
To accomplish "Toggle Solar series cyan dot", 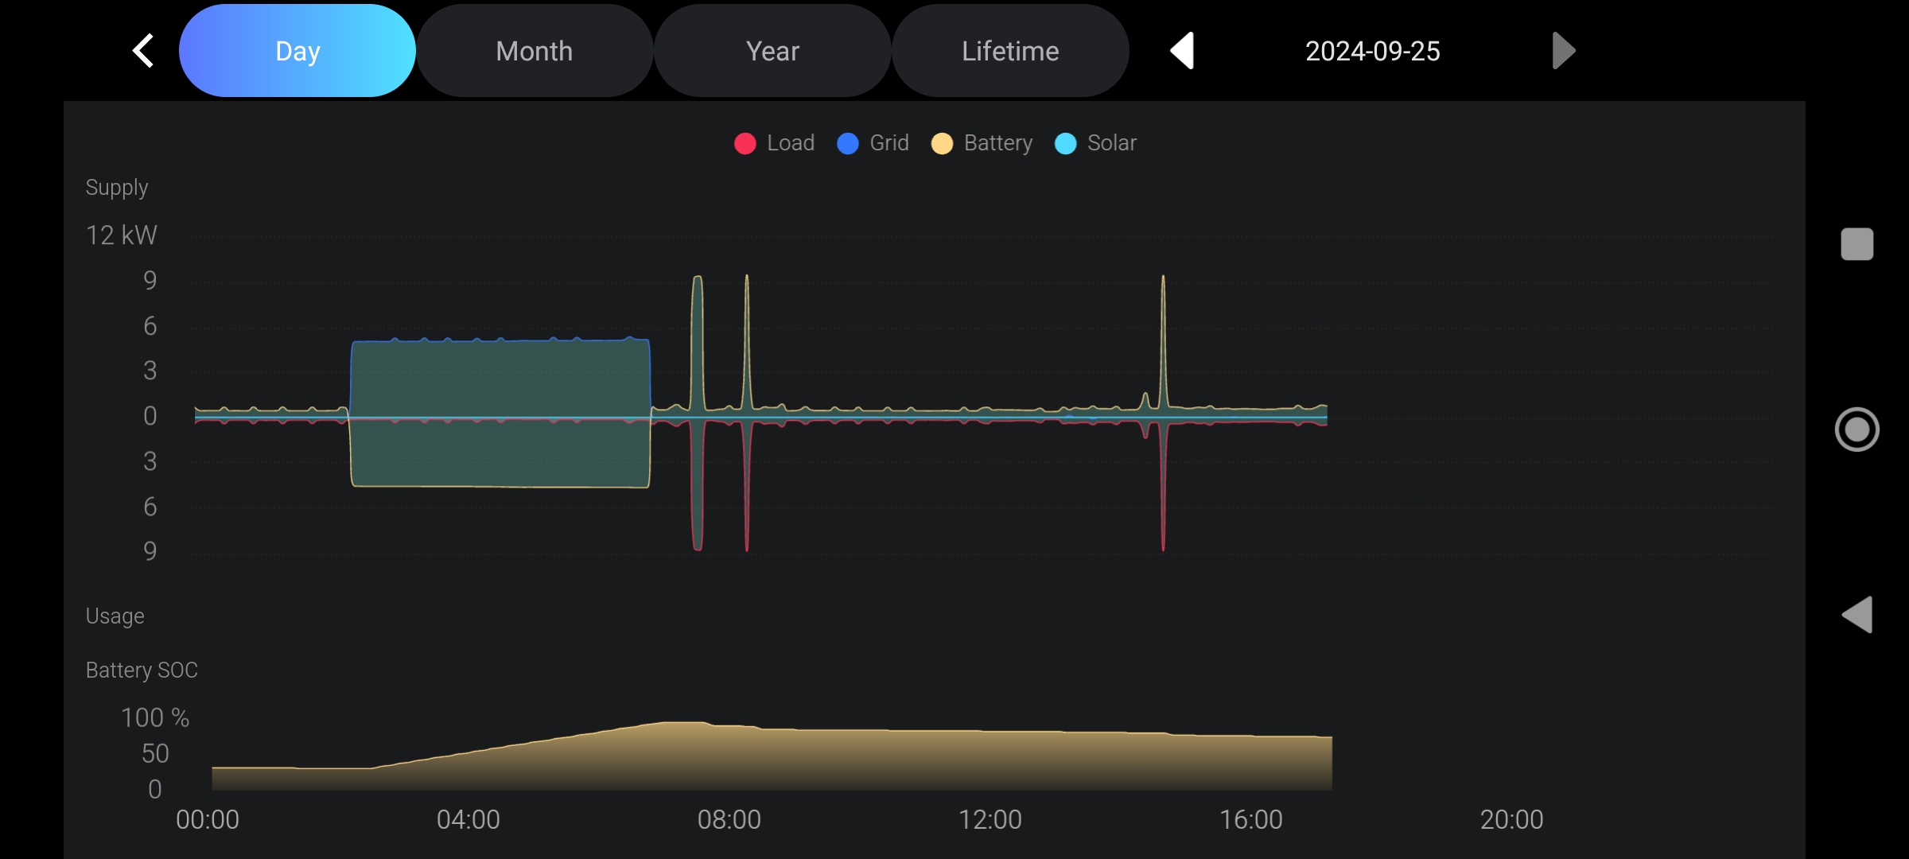I will tap(1065, 143).
